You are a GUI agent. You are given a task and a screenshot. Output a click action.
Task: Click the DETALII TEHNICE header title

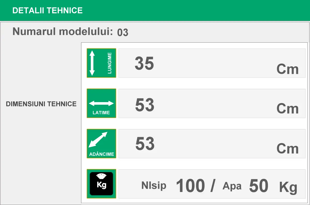pos(48,10)
